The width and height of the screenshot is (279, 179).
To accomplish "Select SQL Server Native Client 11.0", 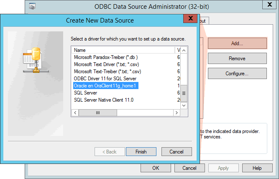I will pyautogui.click(x=104, y=100).
